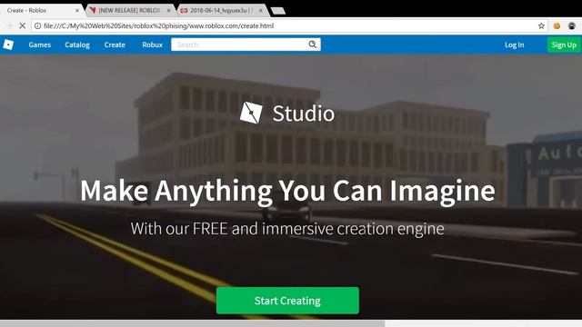Click the forward navigation arrow
Screen dimensions: 582x327
click(x=9, y=25)
